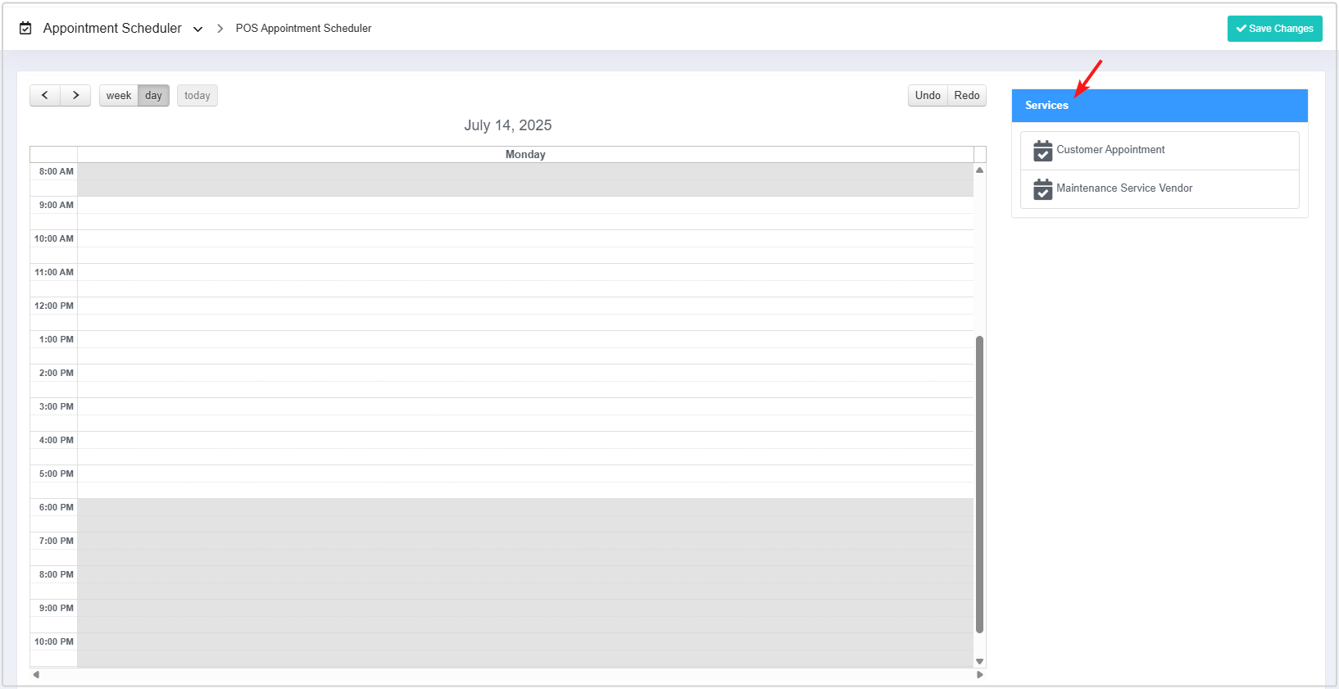
Task: Expand Appointment Scheduler dropdown chevron
Action: point(197,29)
